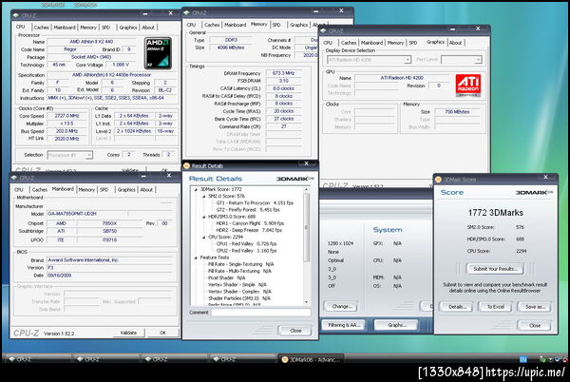Click the CPU-Z title bar icon of the CPU window

pos(15,15)
